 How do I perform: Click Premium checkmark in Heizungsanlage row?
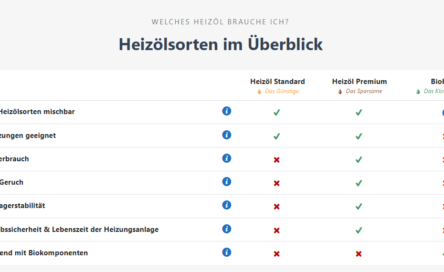coord(359,230)
